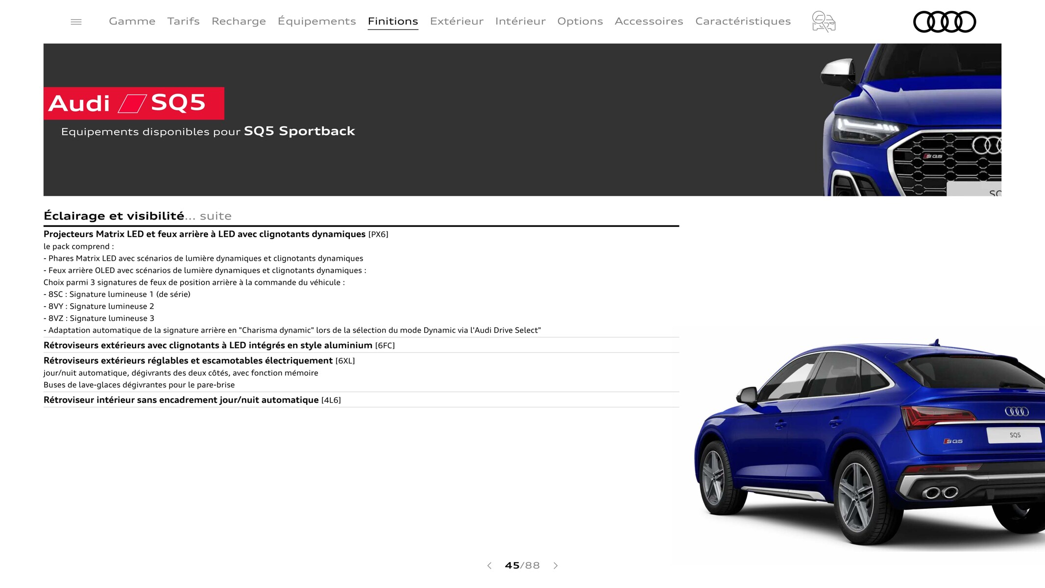Click the Audi SQ5 red banner title
The width and height of the screenshot is (1045, 588).
click(134, 103)
